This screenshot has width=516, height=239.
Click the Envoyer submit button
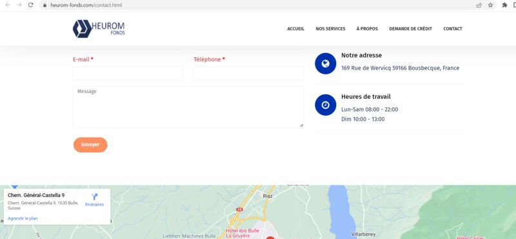(x=90, y=145)
